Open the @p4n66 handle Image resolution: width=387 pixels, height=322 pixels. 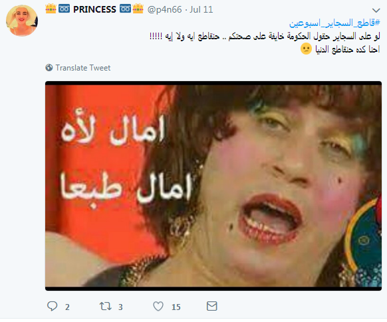point(164,9)
